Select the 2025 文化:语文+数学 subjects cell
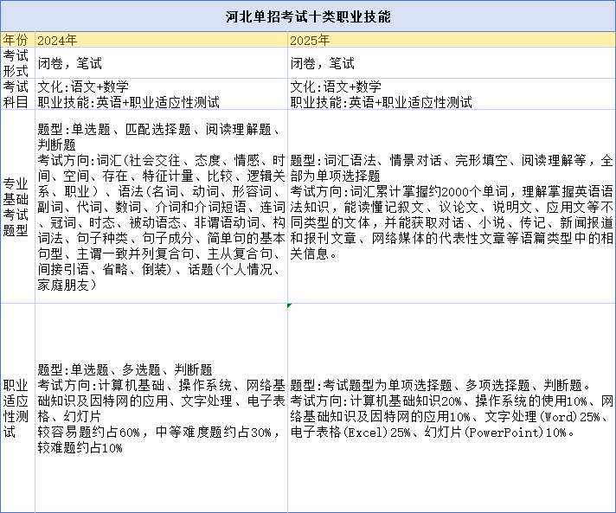 click(x=452, y=94)
